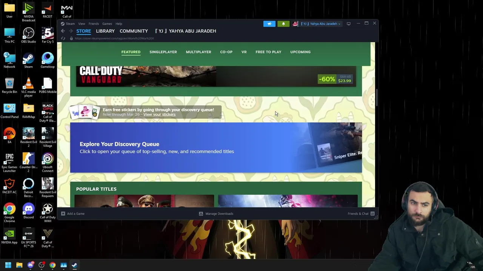
Task: Open Chrome from the taskbar
Action: click(52, 265)
